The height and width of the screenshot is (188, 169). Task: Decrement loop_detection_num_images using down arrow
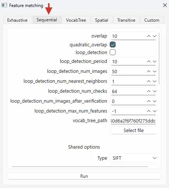coord(155,71)
